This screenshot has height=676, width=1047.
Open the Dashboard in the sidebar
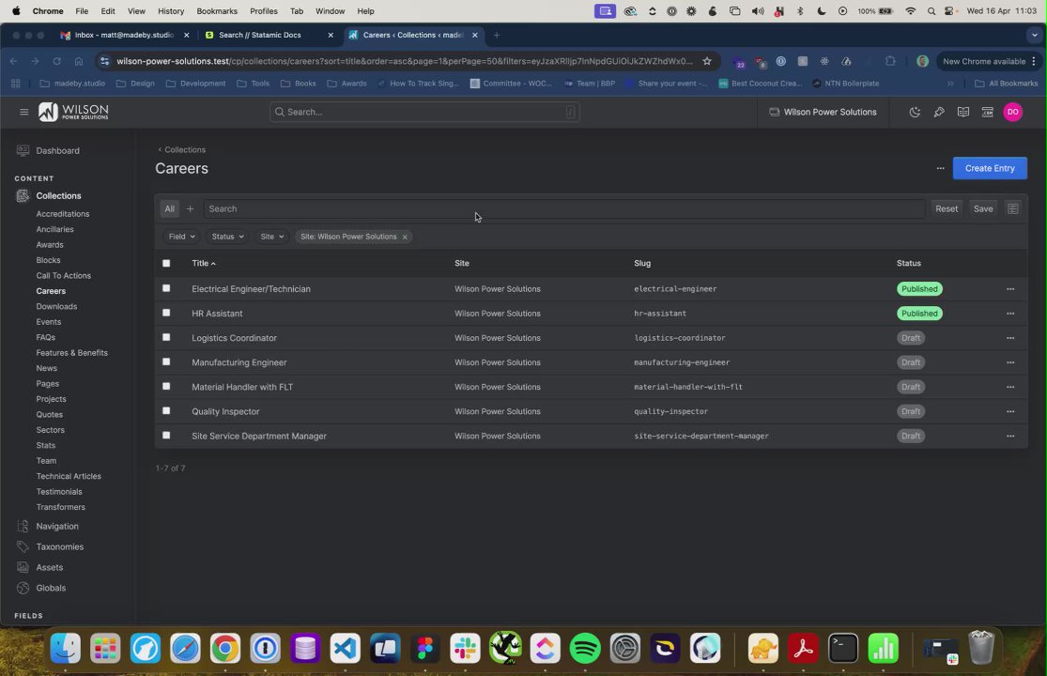pos(57,151)
